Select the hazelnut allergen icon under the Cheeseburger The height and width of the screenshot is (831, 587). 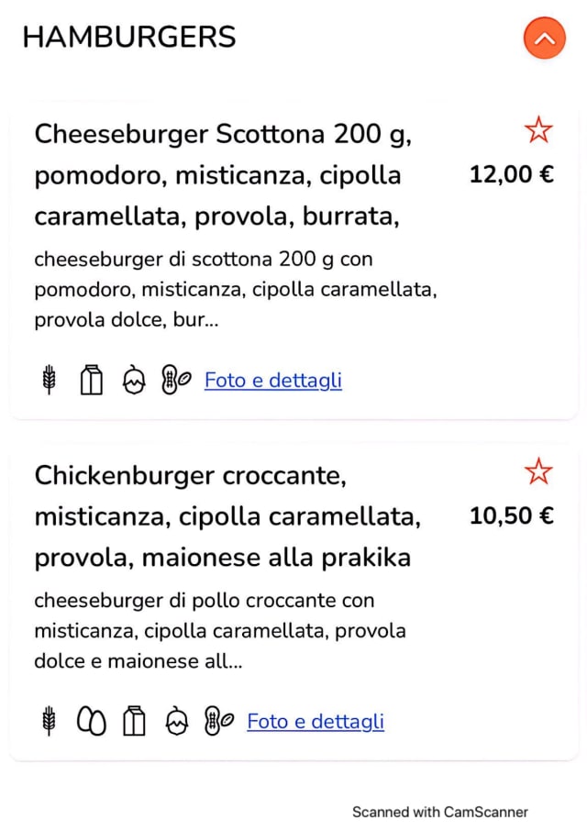tap(134, 378)
